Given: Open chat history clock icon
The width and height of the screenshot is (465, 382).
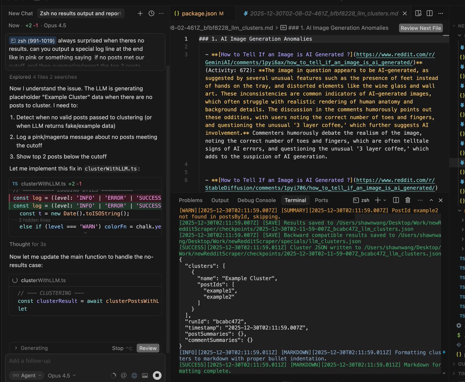Looking at the screenshot, I should [152, 13].
